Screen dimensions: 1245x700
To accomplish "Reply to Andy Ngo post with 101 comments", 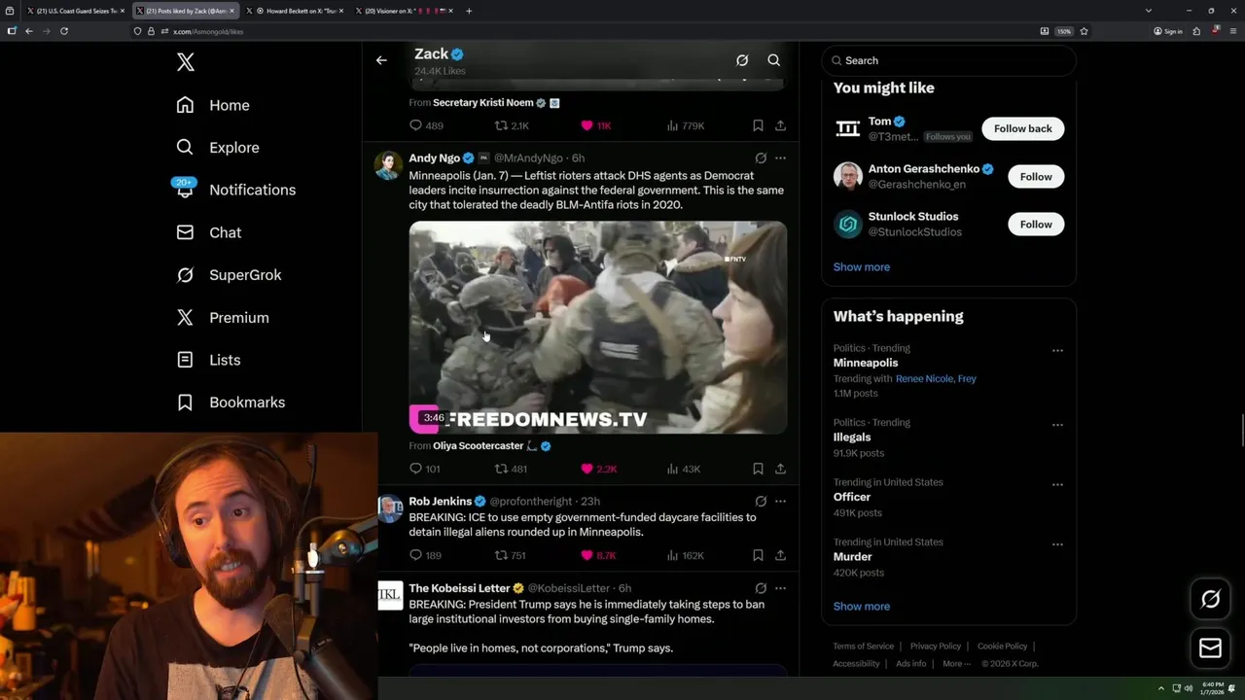I will (424, 469).
